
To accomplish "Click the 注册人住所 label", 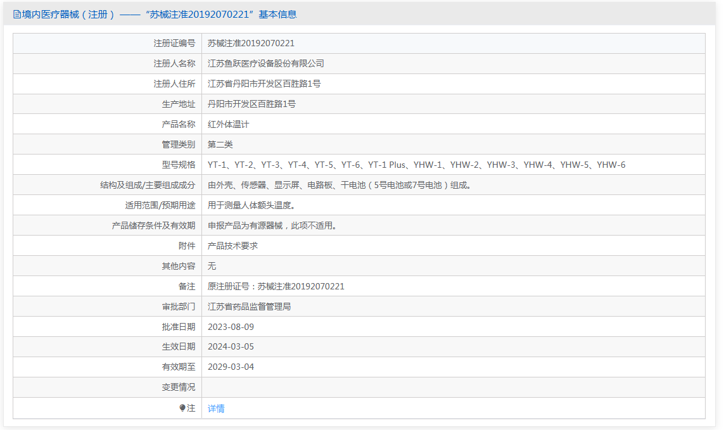I will coord(175,84).
